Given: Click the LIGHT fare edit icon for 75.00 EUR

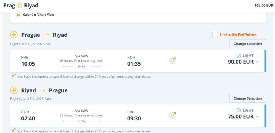Looking at the screenshot, I should (239, 110).
